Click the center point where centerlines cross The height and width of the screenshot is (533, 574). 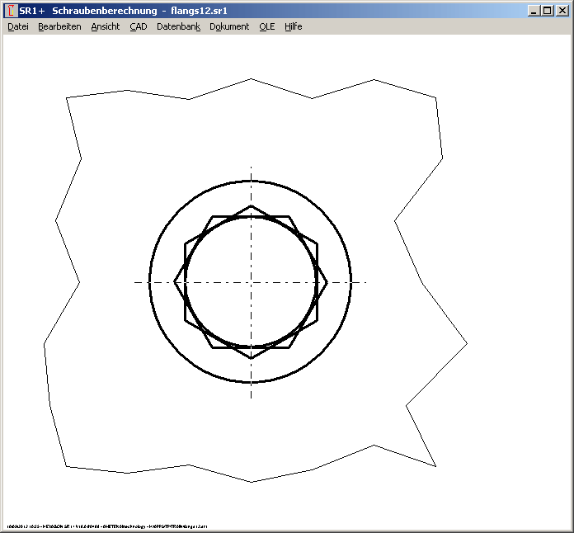pyautogui.click(x=251, y=282)
